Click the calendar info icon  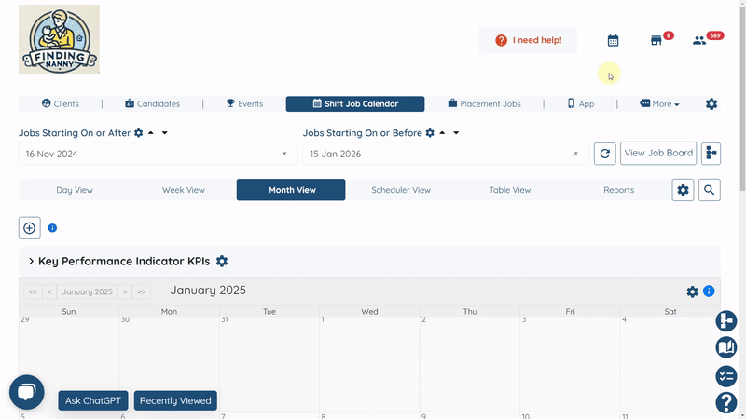(709, 291)
